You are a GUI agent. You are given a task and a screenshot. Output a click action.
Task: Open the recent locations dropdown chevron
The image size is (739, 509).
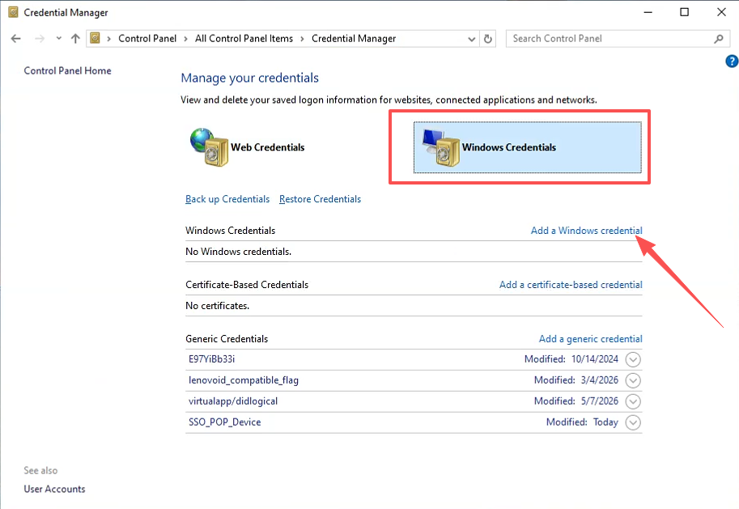tap(58, 39)
